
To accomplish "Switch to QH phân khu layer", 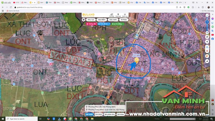I will click(x=109, y=114).
